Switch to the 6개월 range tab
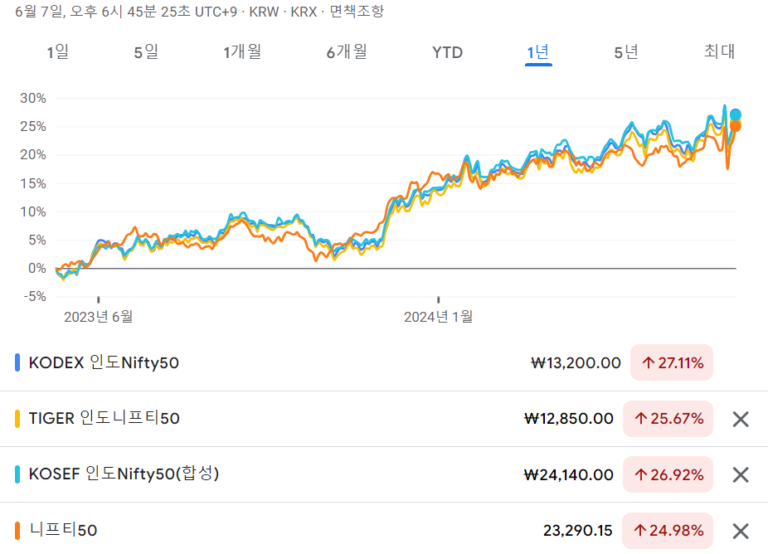This screenshot has height=554, width=768. 347,52
